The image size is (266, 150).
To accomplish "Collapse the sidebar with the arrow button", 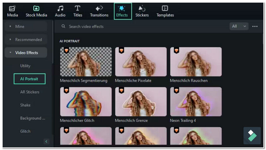I will (x=46, y=142).
